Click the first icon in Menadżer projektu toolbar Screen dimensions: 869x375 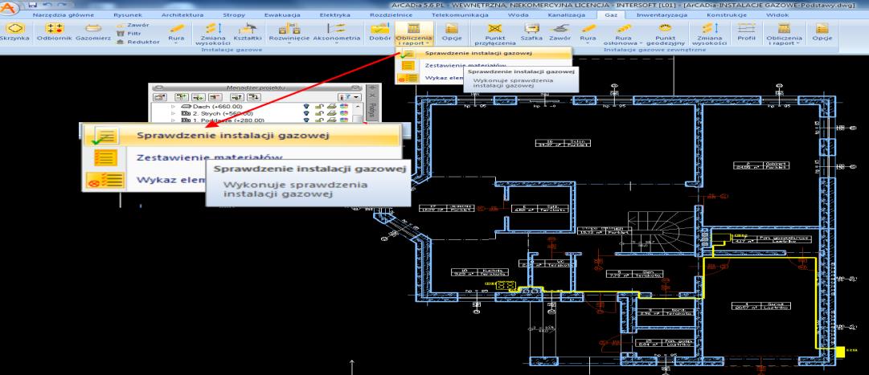point(160,97)
